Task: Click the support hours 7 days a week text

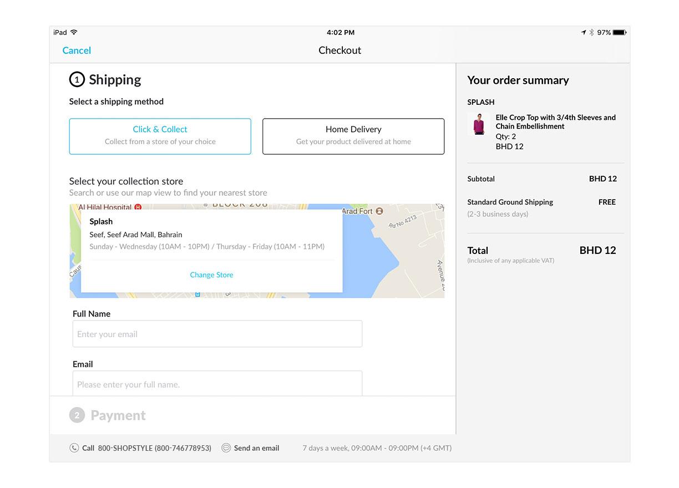Action: 377,448
